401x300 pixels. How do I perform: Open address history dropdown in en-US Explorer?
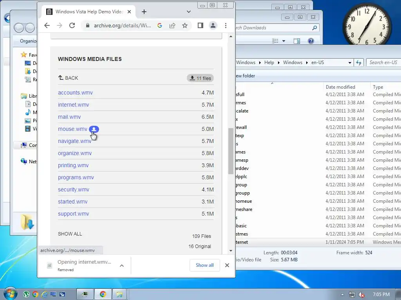coord(350,62)
